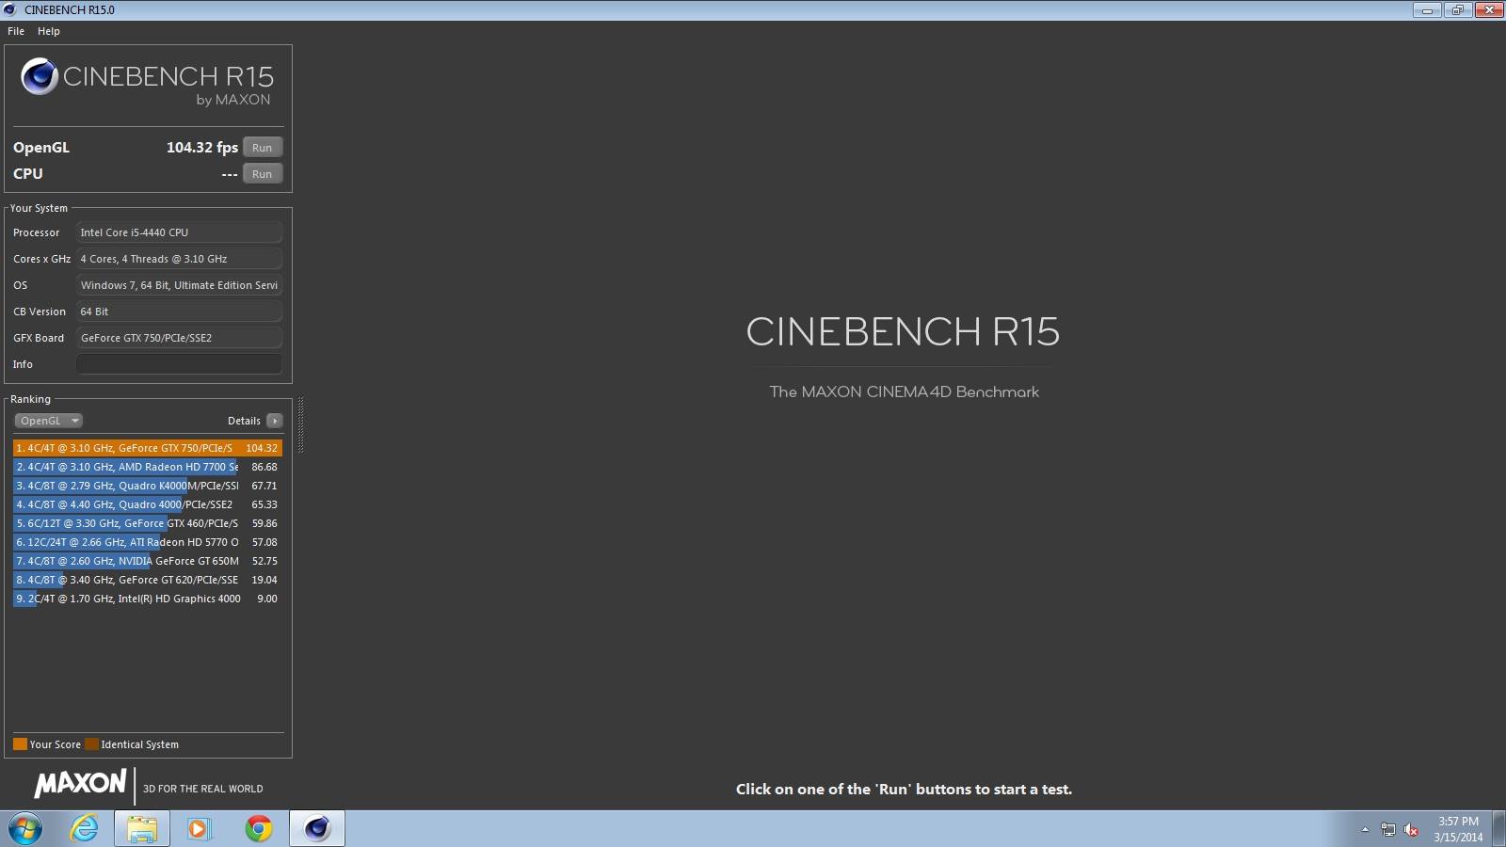Screen dimensions: 1506x847
Task: Select ranking row 9 Intel HD Graphics 4000
Action: [x=148, y=599]
